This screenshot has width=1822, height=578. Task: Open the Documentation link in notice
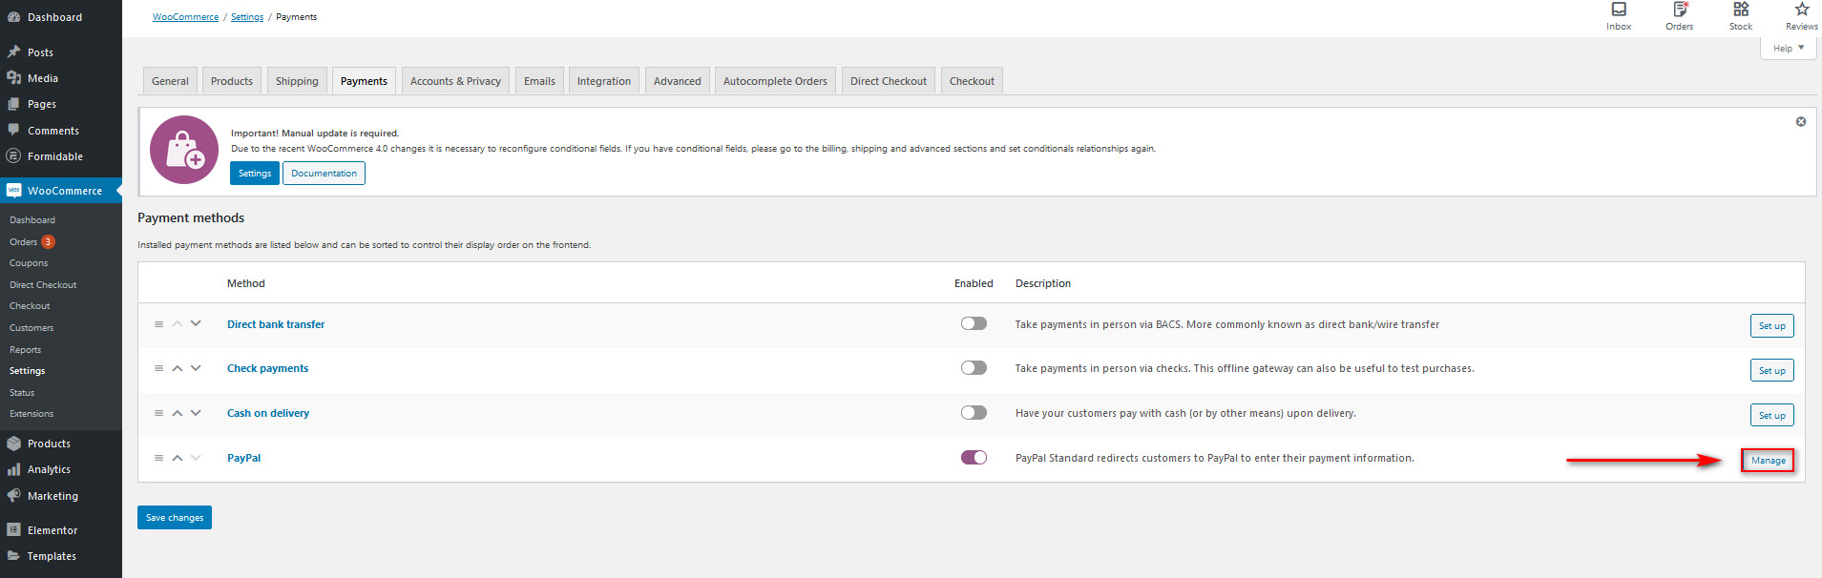[324, 174]
